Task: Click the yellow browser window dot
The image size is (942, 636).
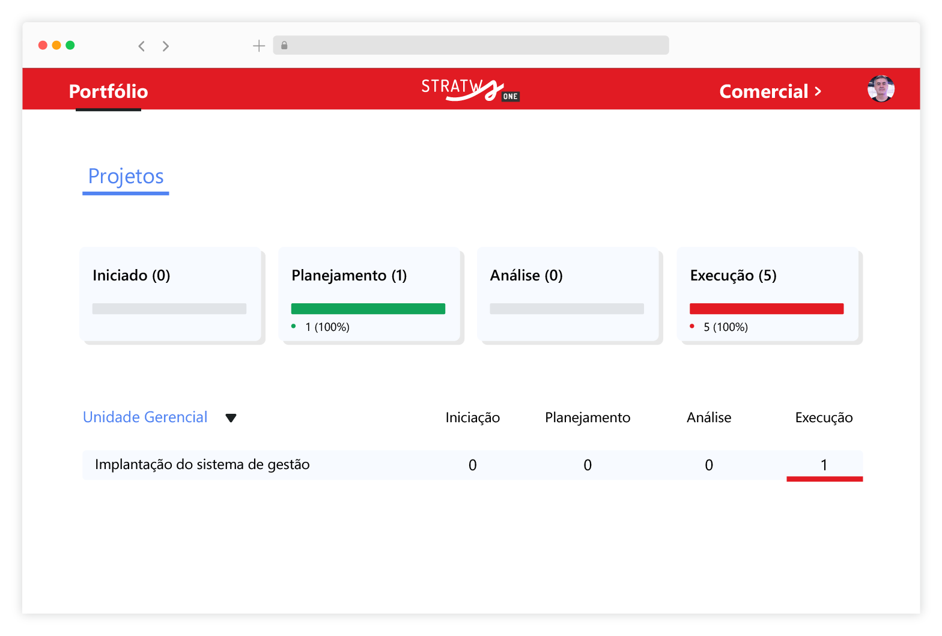Action: (x=56, y=45)
